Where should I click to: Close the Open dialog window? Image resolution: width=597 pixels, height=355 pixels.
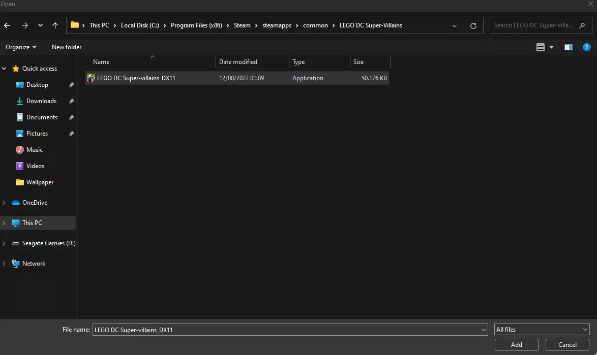click(x=590, y=4)
